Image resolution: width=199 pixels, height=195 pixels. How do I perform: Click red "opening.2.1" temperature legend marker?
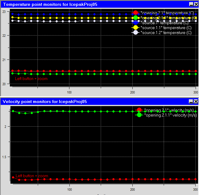pos(135,13)
